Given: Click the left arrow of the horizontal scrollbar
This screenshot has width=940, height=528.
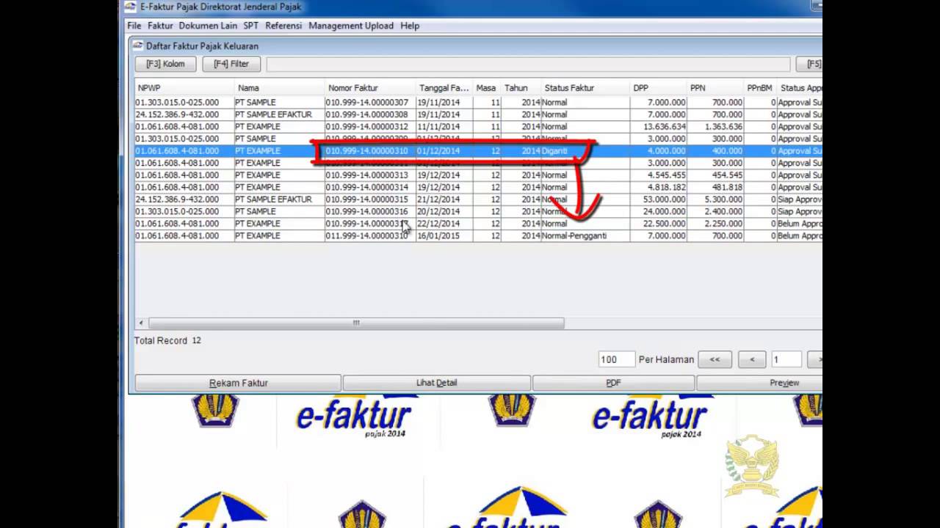Looking at the screenshot, I should [141, 323].
